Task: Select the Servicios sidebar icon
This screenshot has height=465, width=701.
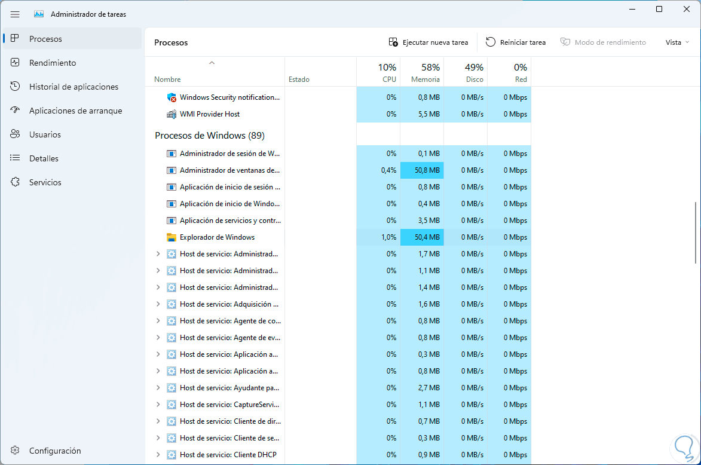Action: coord(15,182)
